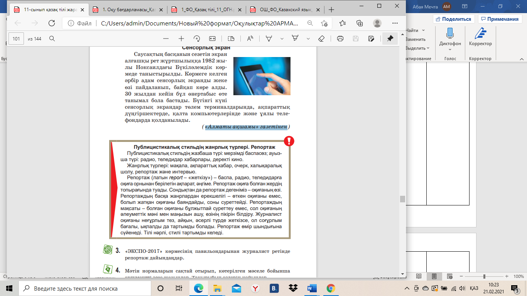Viewport: 527px width, 296px height.
Task: Select the PDF Highlight tool
Action: (295, 39)
